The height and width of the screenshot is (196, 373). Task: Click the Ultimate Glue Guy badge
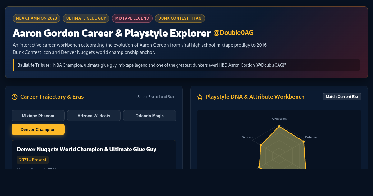pyautogui.click(x=86, y=18)
